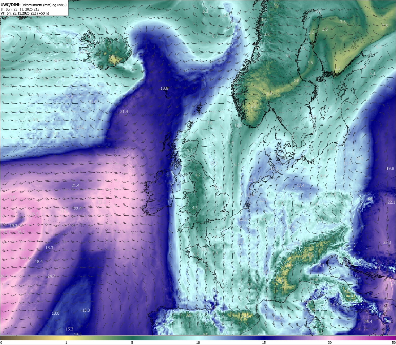Click the 13.0 value label
The height and width of the screenshot is (345, 396).
(x=55, y=313)
